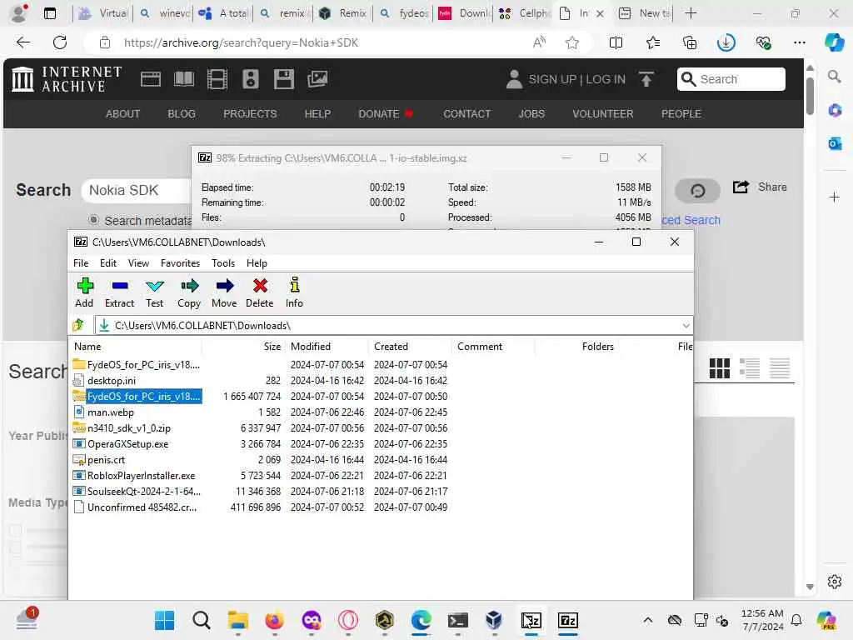This screenshot has width=853, height=640.
Task: Switch to the New tab browser tab
Action: pos(646,13)
